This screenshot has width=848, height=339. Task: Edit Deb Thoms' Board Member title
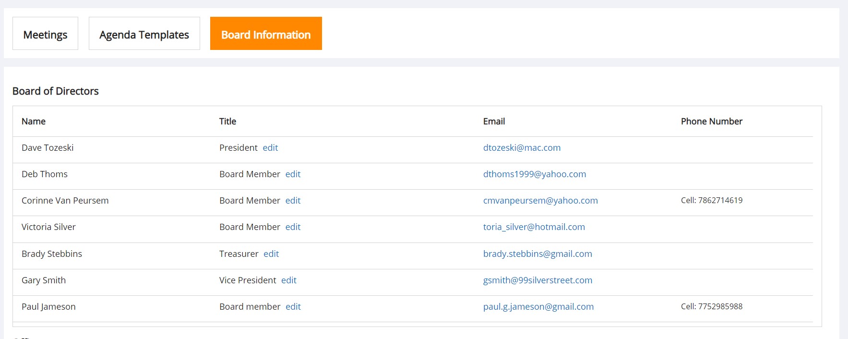pos(293,174)
